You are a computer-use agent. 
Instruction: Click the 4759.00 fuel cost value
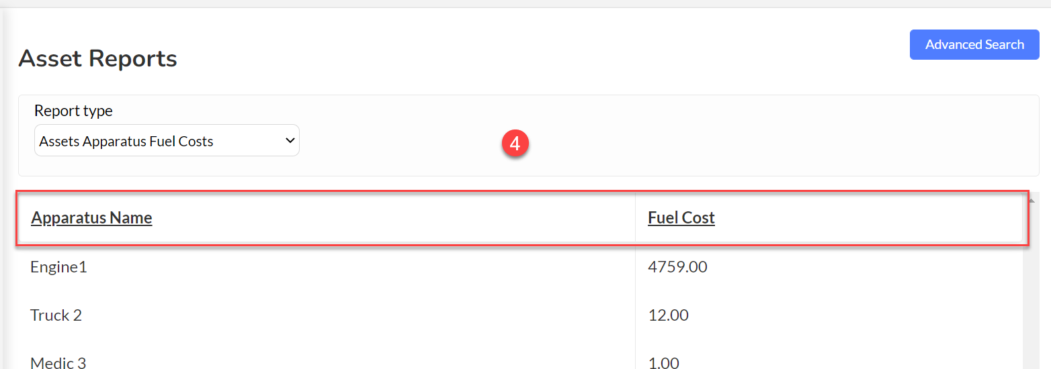677,267
